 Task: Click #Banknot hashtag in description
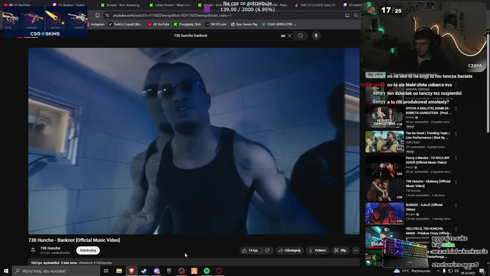[x=86, y=263]
